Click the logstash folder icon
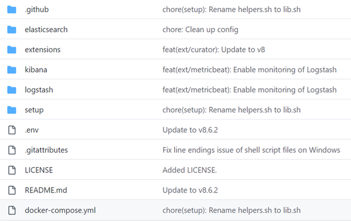This screenshot has height=222, width=351. 12,90
